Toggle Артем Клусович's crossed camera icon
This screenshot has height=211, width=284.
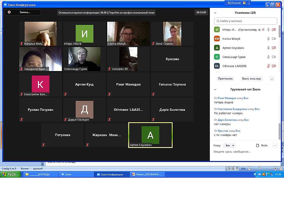point(274,48)
